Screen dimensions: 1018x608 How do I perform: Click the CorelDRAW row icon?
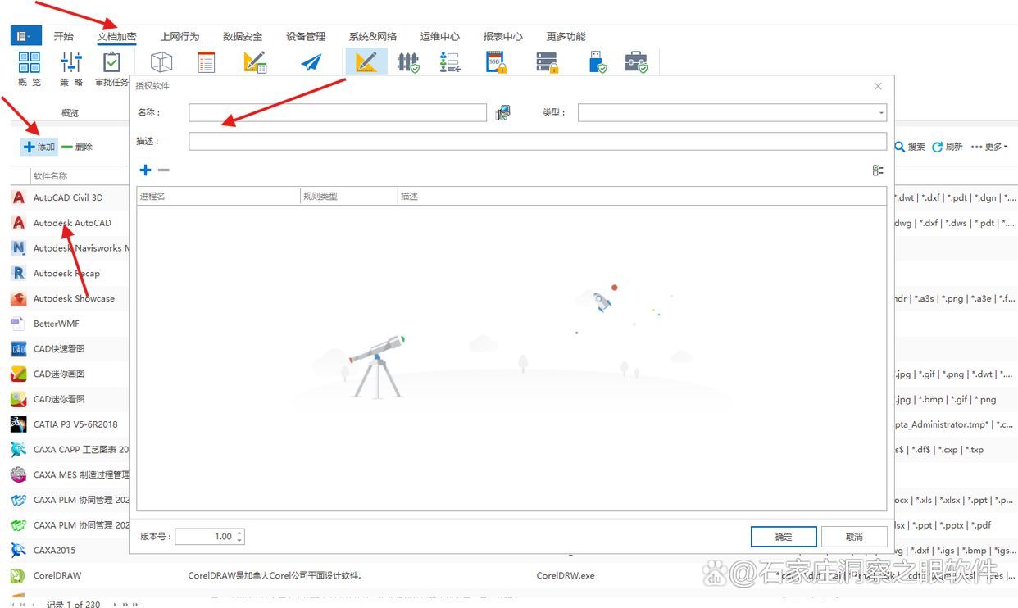18,575
